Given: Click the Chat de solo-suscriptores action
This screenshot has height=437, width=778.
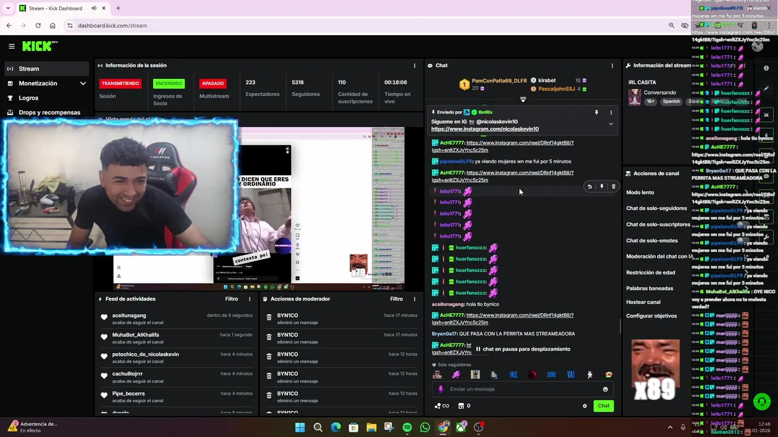Looking at the screenshot, I should [658, 225].
